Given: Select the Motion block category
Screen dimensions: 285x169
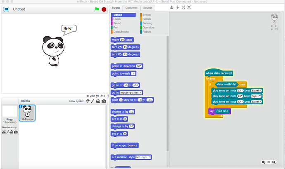Looking at the screenshot, I should coord(123,15).
